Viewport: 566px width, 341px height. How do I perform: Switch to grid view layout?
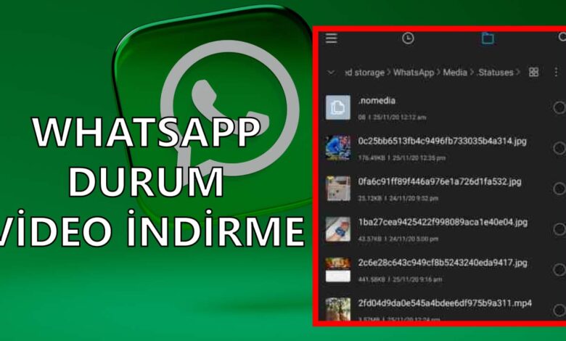[533, 72]
